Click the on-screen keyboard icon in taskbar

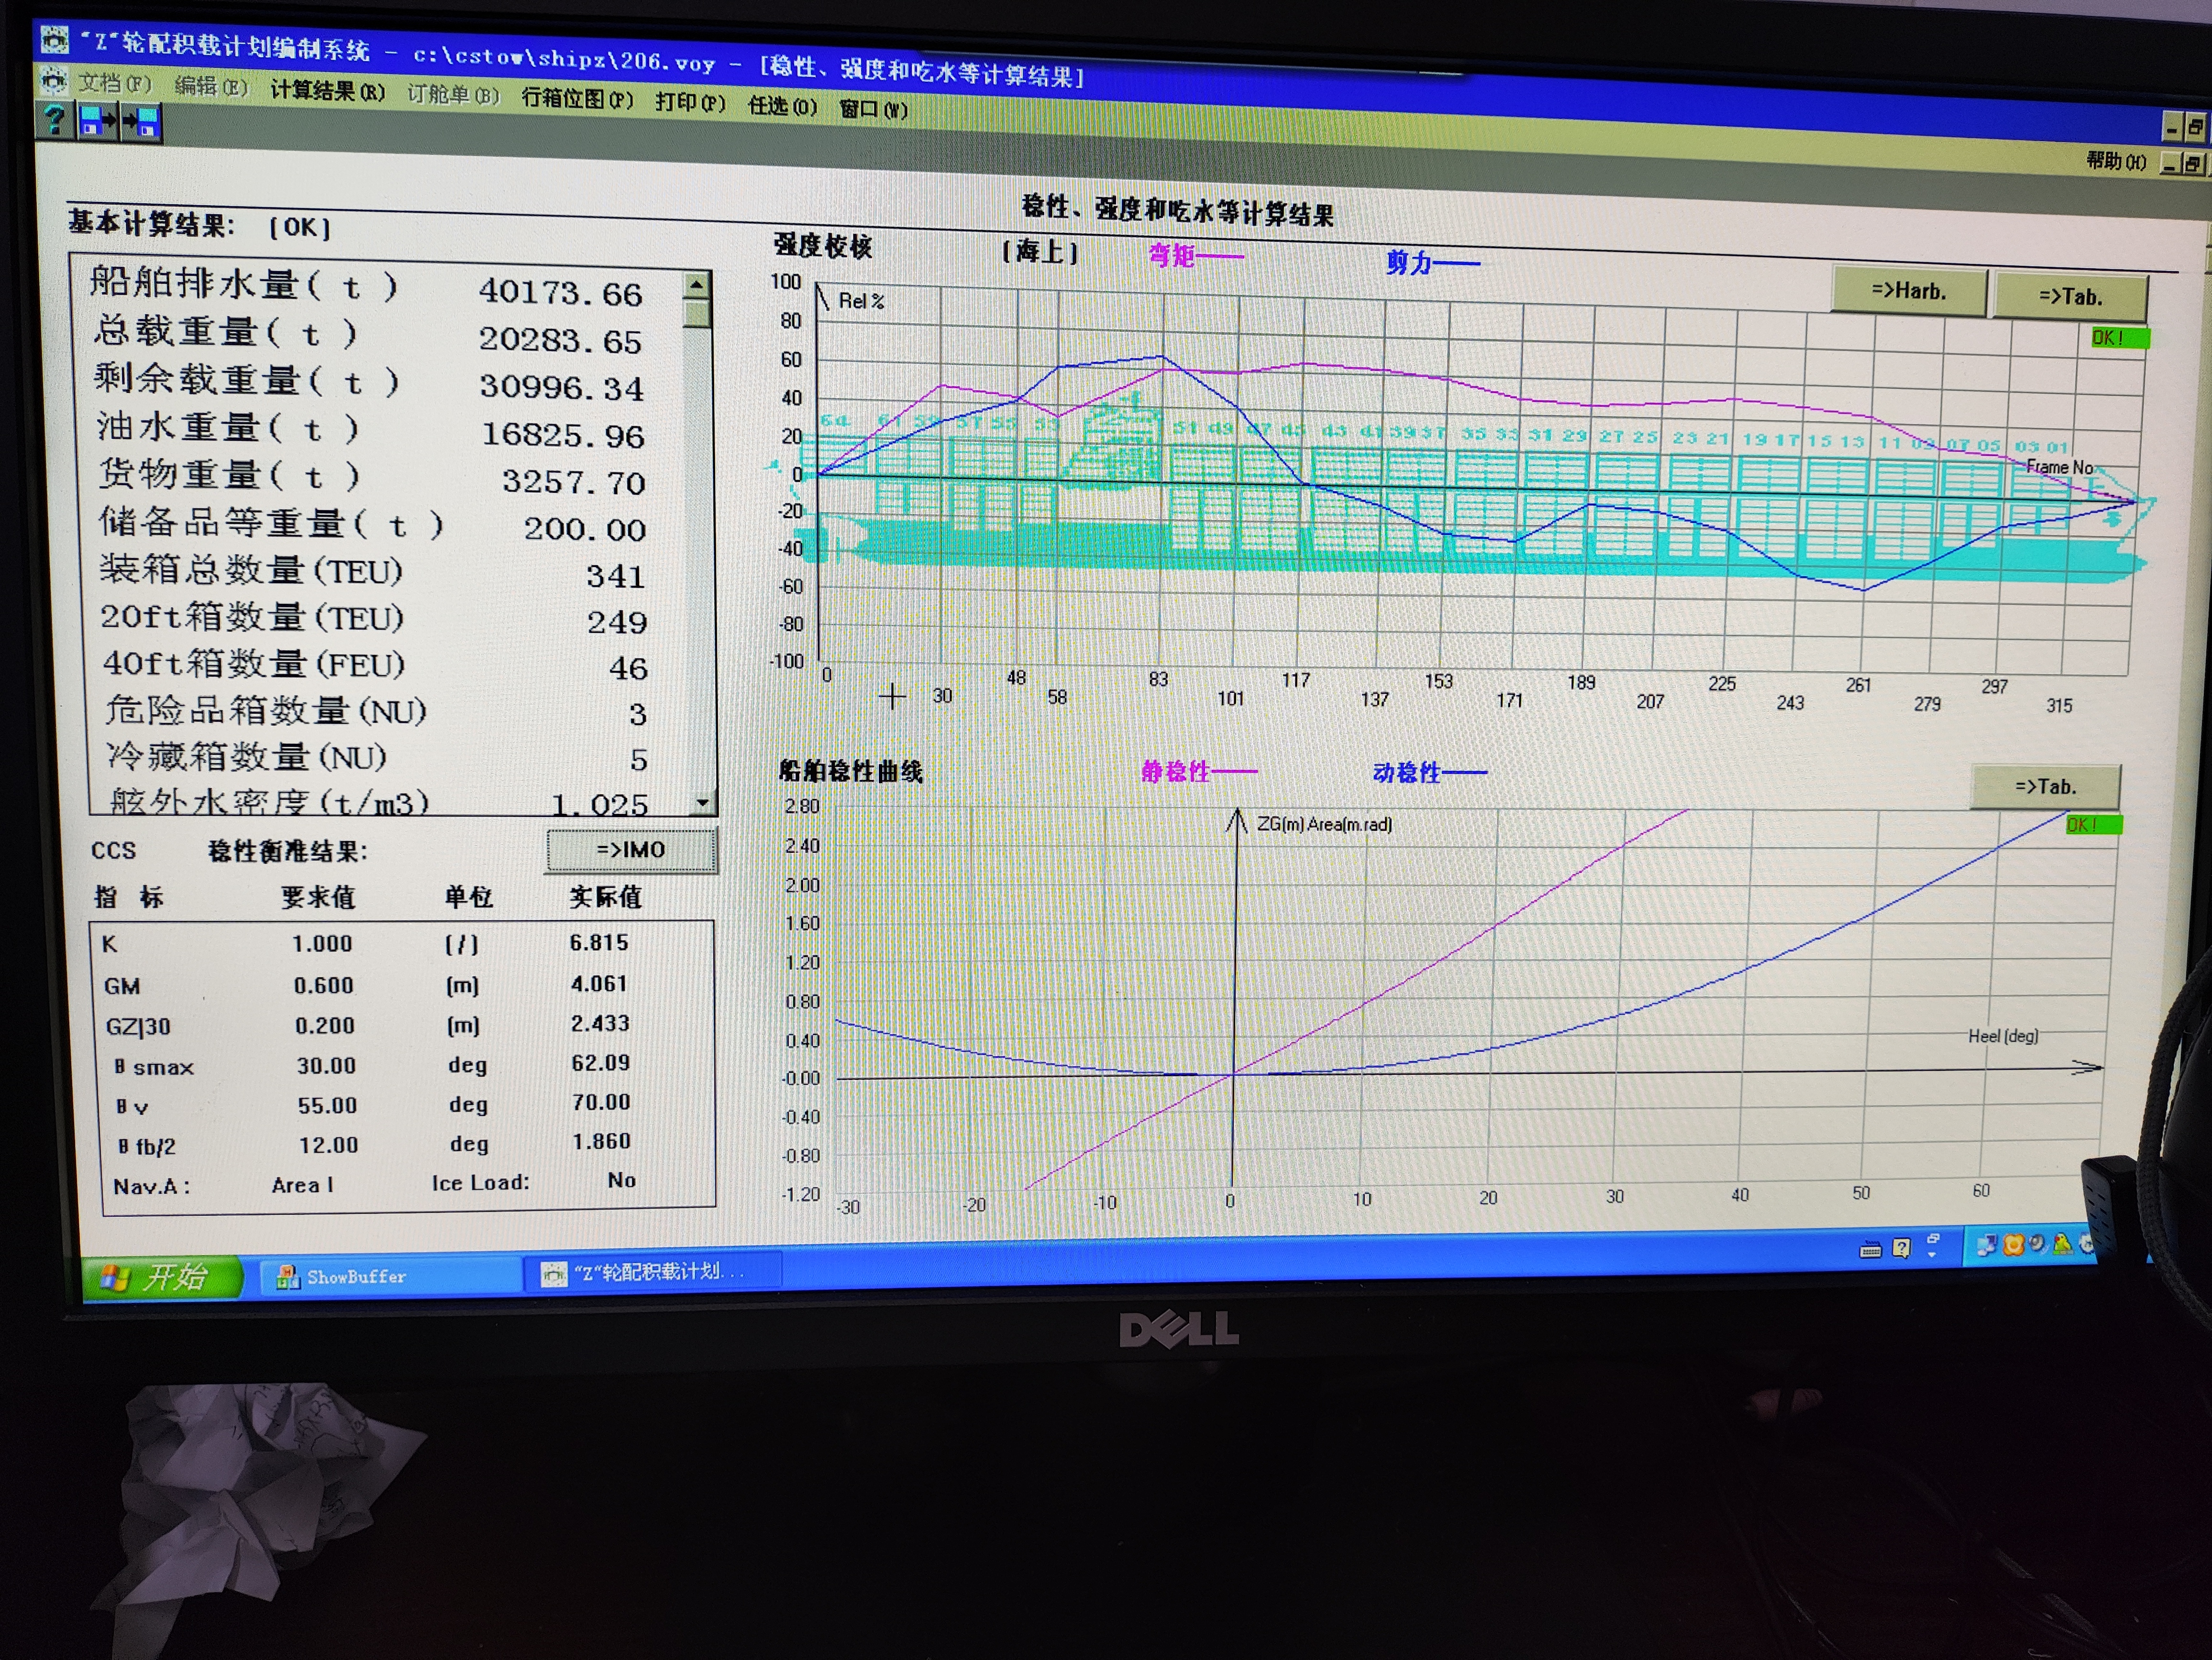tap(1870, 1249)
